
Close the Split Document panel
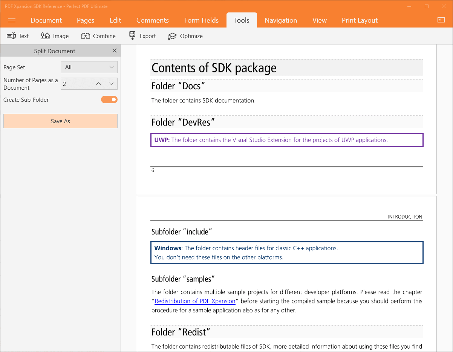pyautogui.click(x=115, y=50)
